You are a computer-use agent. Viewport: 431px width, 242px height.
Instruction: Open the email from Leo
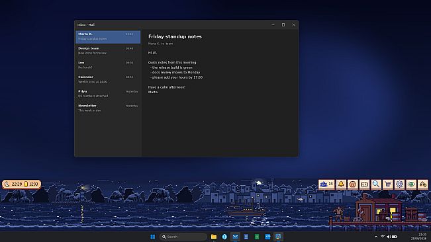[x=108, y=65]
